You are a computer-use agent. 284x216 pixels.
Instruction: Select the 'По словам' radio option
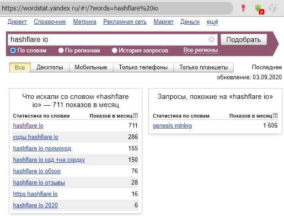point(13,50)
